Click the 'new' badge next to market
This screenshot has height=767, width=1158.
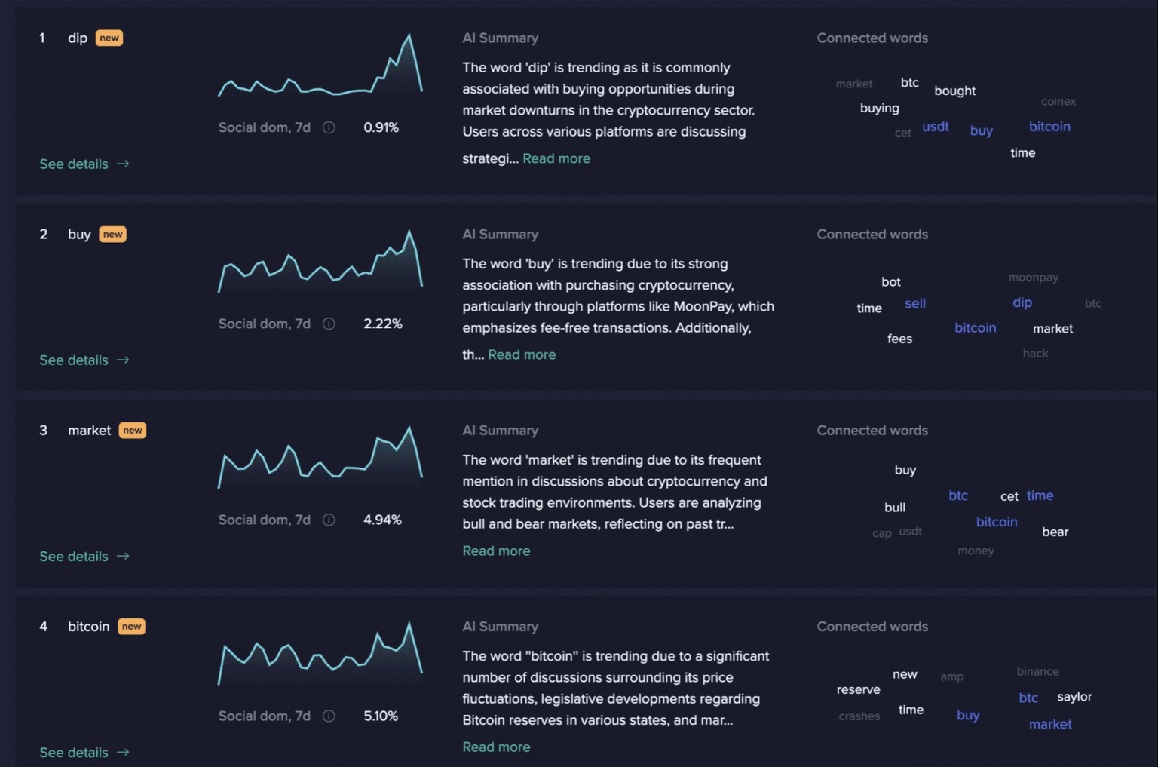point(133,431)
